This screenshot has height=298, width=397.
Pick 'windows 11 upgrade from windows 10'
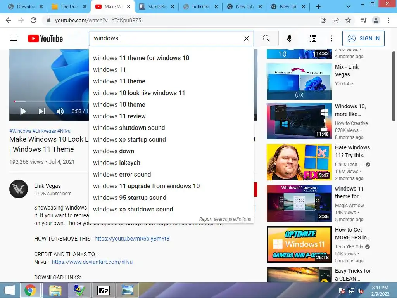171,186
